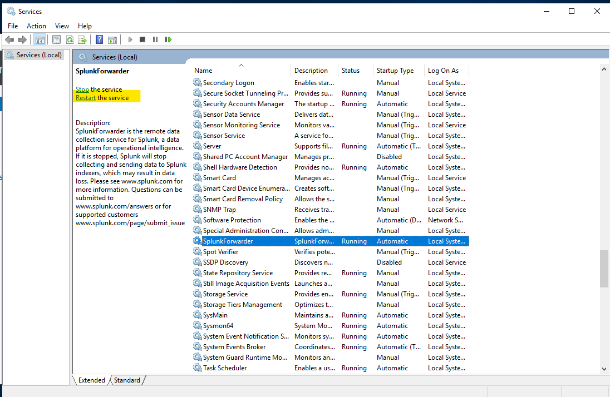Toggle the Show/Hide Console Tree icon

click(40, 39)
